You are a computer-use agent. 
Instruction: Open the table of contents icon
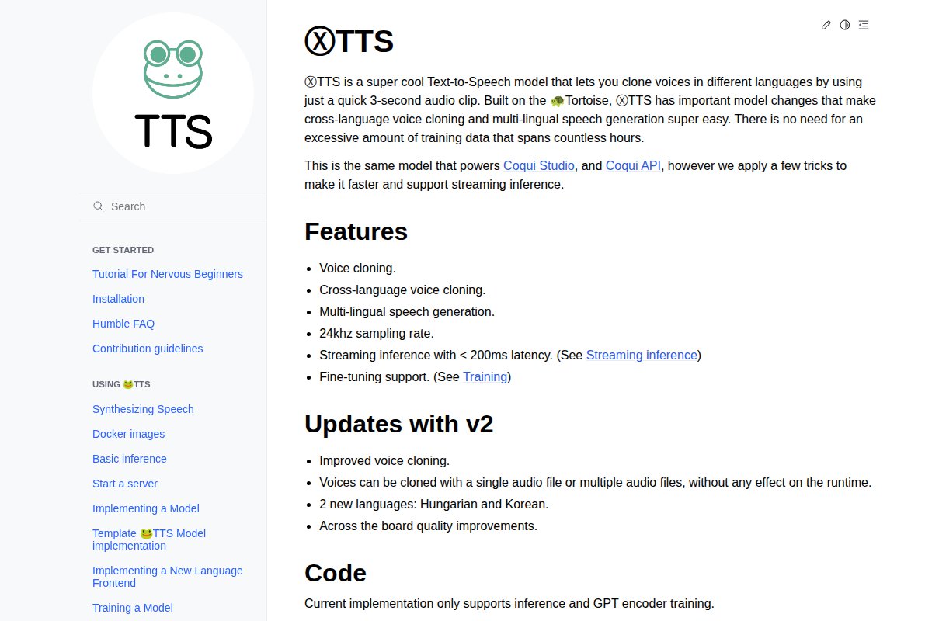pos(864,25)
